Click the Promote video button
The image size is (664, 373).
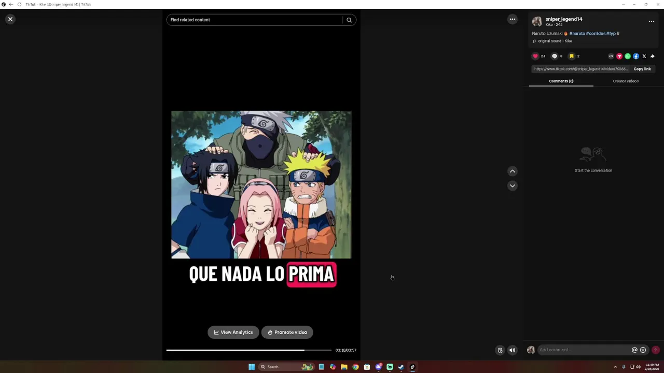[287, 332]
